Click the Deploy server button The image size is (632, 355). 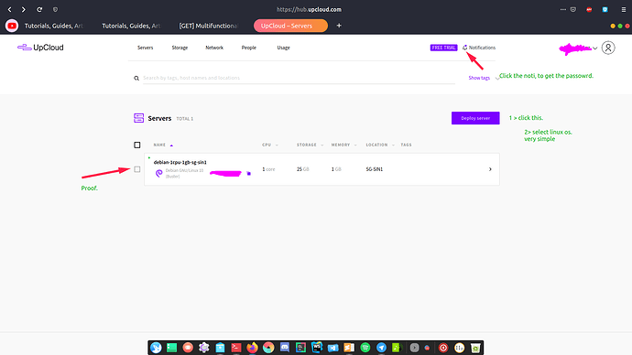click(475, 118)
